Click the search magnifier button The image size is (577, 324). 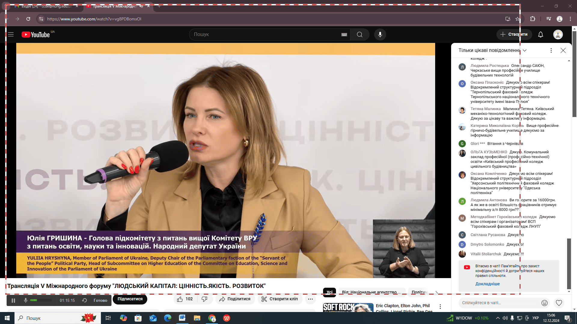tap(359, 34)
